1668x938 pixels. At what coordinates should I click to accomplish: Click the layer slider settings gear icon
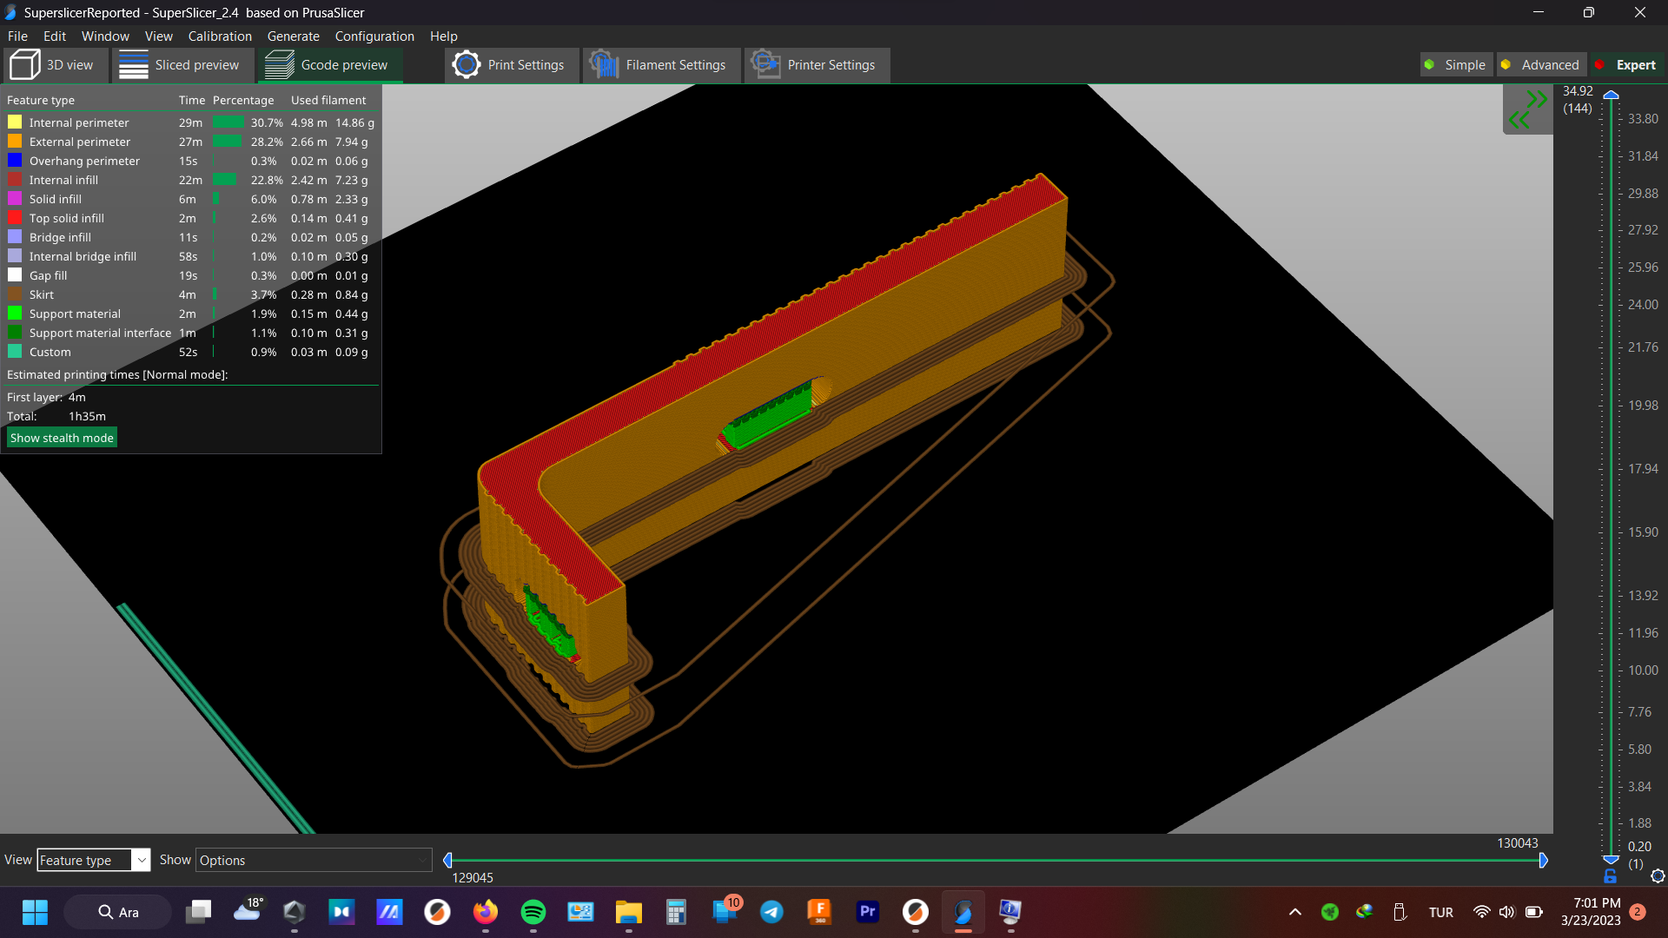coord(1658,876)
